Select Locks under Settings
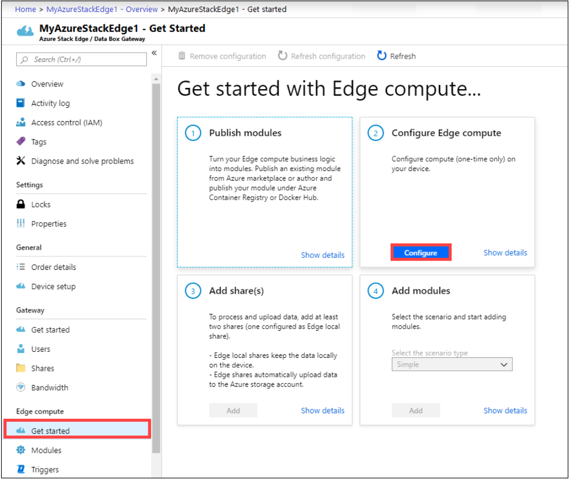The width and height of the screenshot is (570, 480). [x=41, y=205]
